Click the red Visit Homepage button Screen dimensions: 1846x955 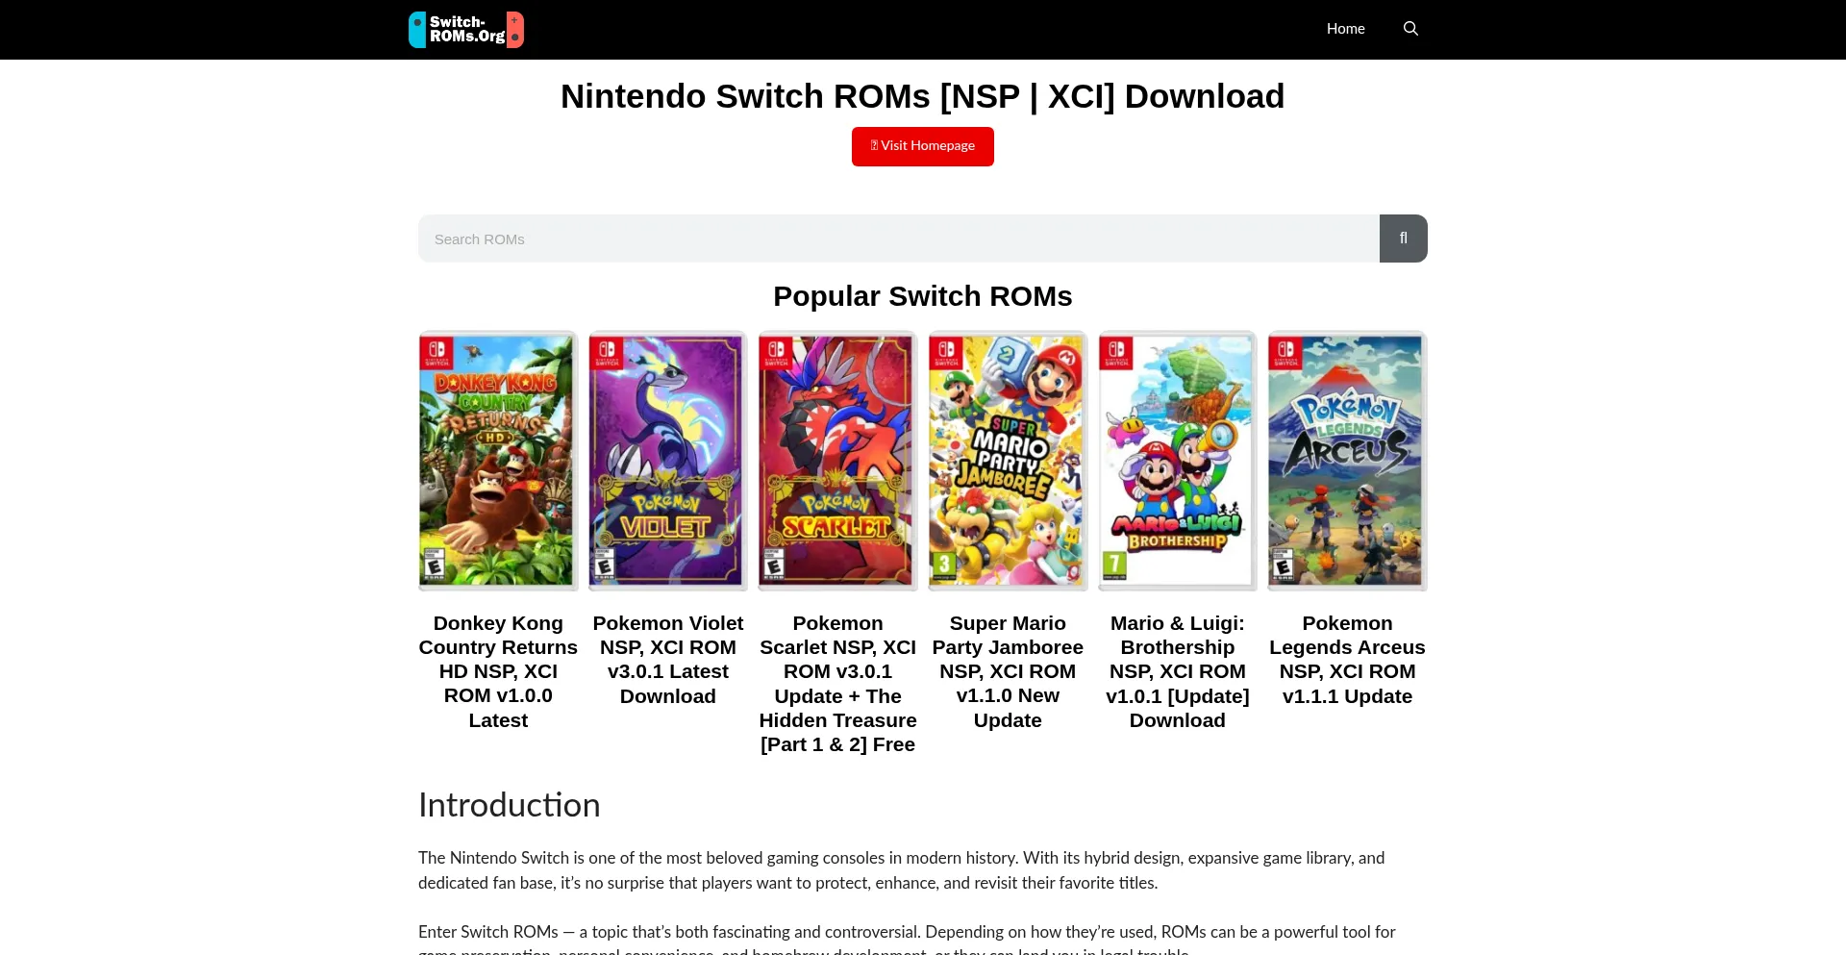pyautogui.click(x=922, y=146)
